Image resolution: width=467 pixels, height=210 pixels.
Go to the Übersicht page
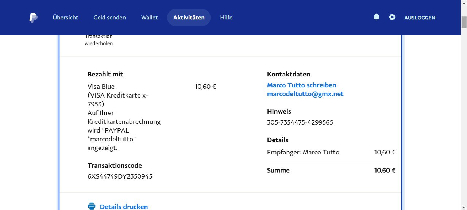click(x=65, y=18)
